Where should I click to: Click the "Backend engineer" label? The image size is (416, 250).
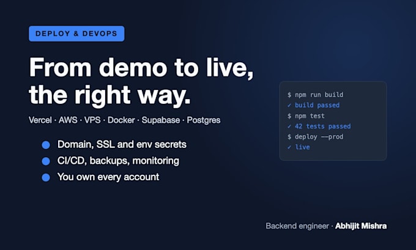(x=297, y=226)
